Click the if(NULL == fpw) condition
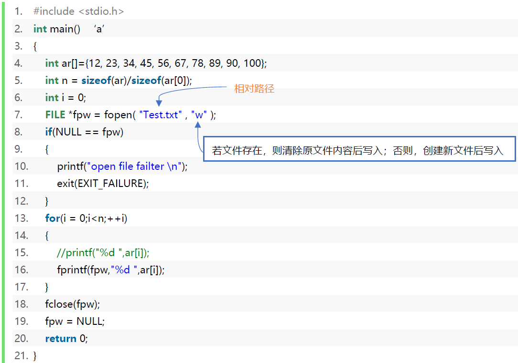This screenshot has height=363, width=518. pos(84,132)
